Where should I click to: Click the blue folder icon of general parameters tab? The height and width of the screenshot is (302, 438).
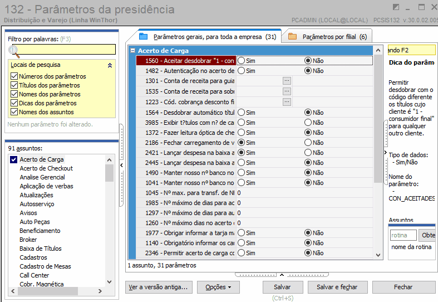pos(143,36)
